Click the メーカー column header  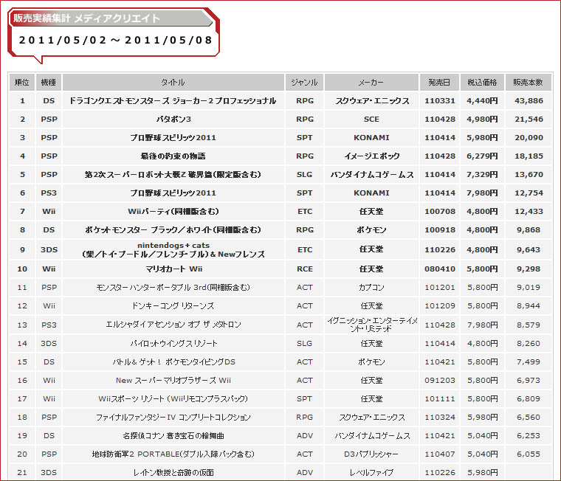pyautogui.click(x=371, y=82)
